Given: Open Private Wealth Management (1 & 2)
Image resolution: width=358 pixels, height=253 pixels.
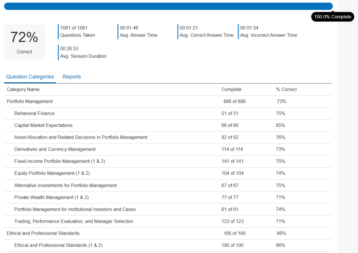Looking at the screenshot, I should pos(51,198).
